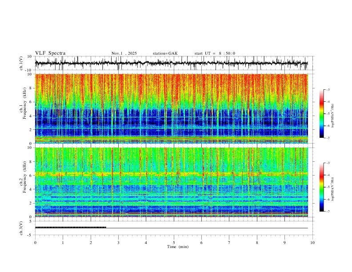
Task: Click the time axis tick "4"
Action: [x=146, y=243]
